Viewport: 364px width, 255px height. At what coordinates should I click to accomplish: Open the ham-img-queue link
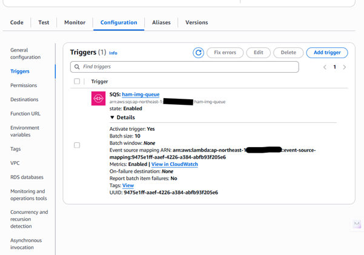141,94
